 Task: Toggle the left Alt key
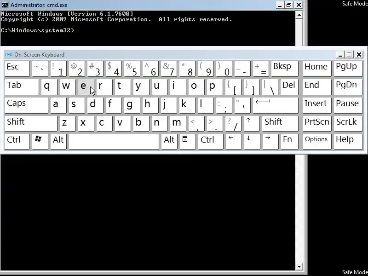pyautogui.click(x=58, y=141)
